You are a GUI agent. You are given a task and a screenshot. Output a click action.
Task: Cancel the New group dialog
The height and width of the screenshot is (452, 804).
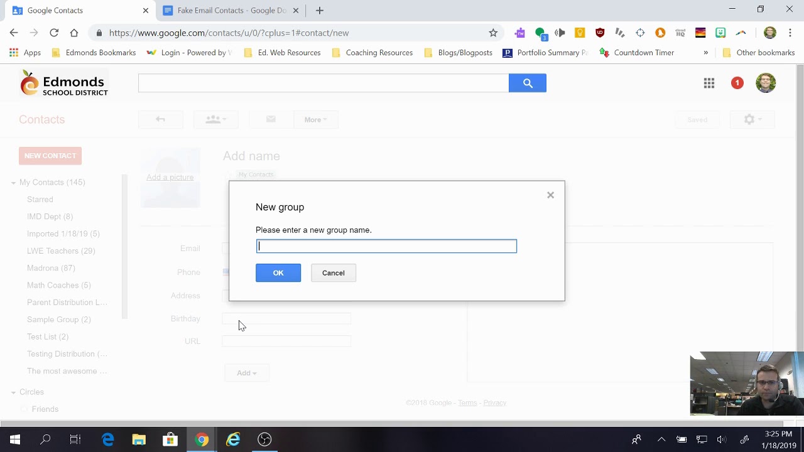coord(333,272)
